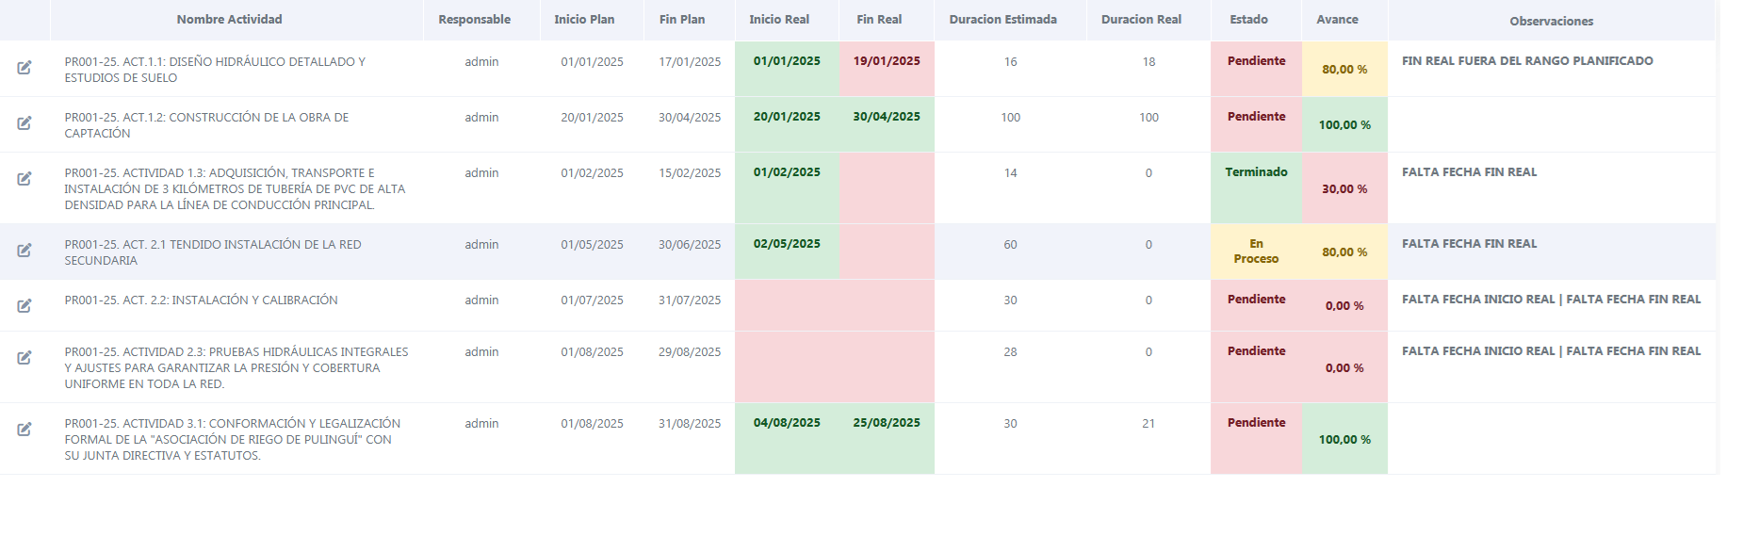Click the Estado column header
This screenshot has height=552, width=1759.
click(x=1248, y=20)
